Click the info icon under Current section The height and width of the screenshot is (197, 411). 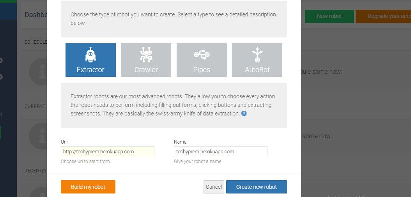38,137
